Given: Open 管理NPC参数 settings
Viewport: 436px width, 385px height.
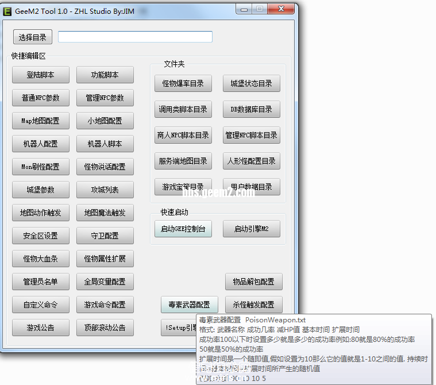Looking at the screenshot, I should (105, 98).
